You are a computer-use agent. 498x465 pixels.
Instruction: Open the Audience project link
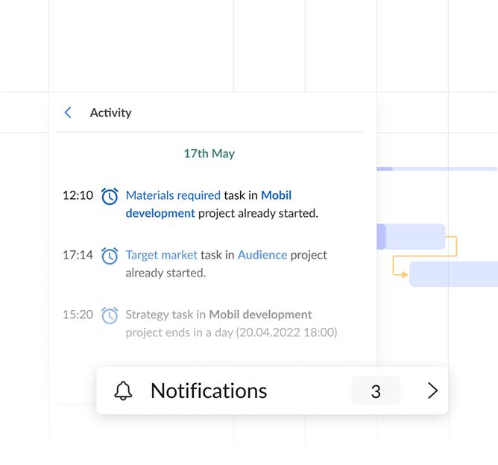pos(262,255)
